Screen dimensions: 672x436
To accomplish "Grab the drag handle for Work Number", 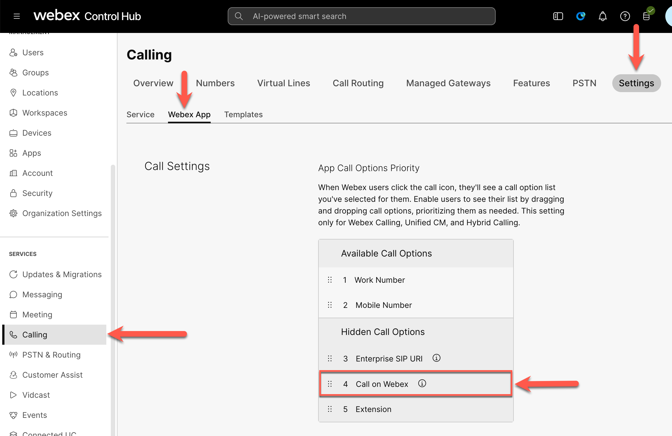I will (330, 280).
